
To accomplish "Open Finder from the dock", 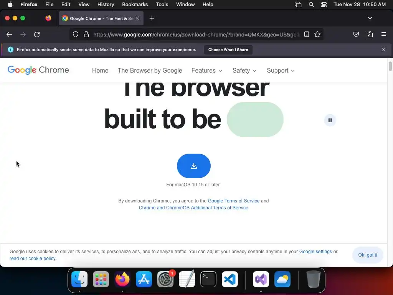I will 79,279.
